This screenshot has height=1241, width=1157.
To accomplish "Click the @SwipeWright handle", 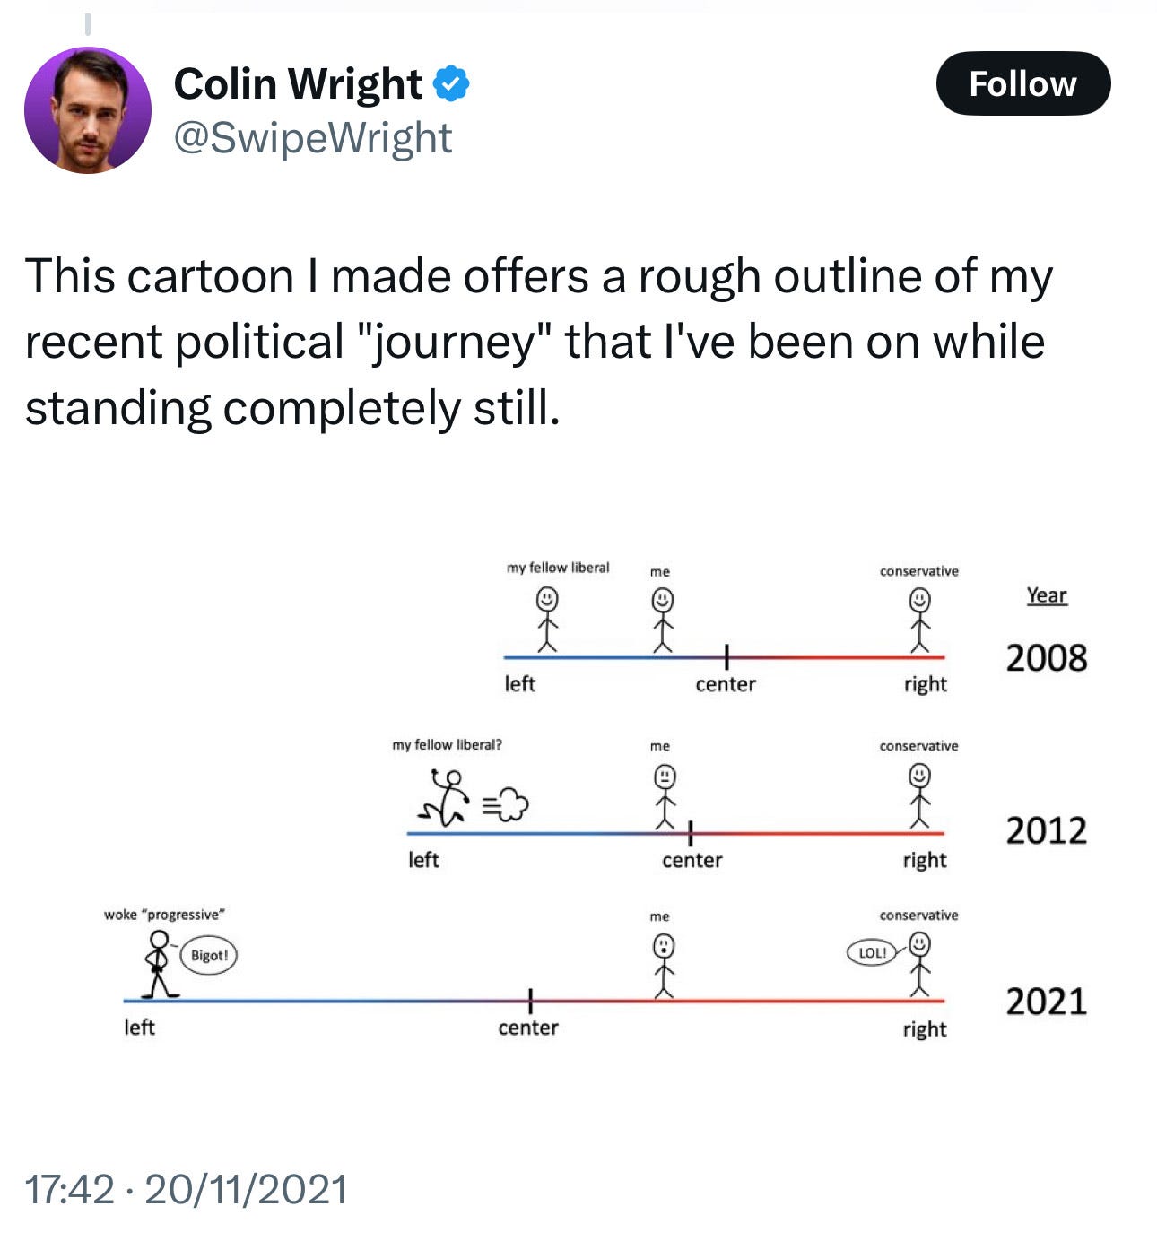I will pyautogui.click(x=312, y=138).
